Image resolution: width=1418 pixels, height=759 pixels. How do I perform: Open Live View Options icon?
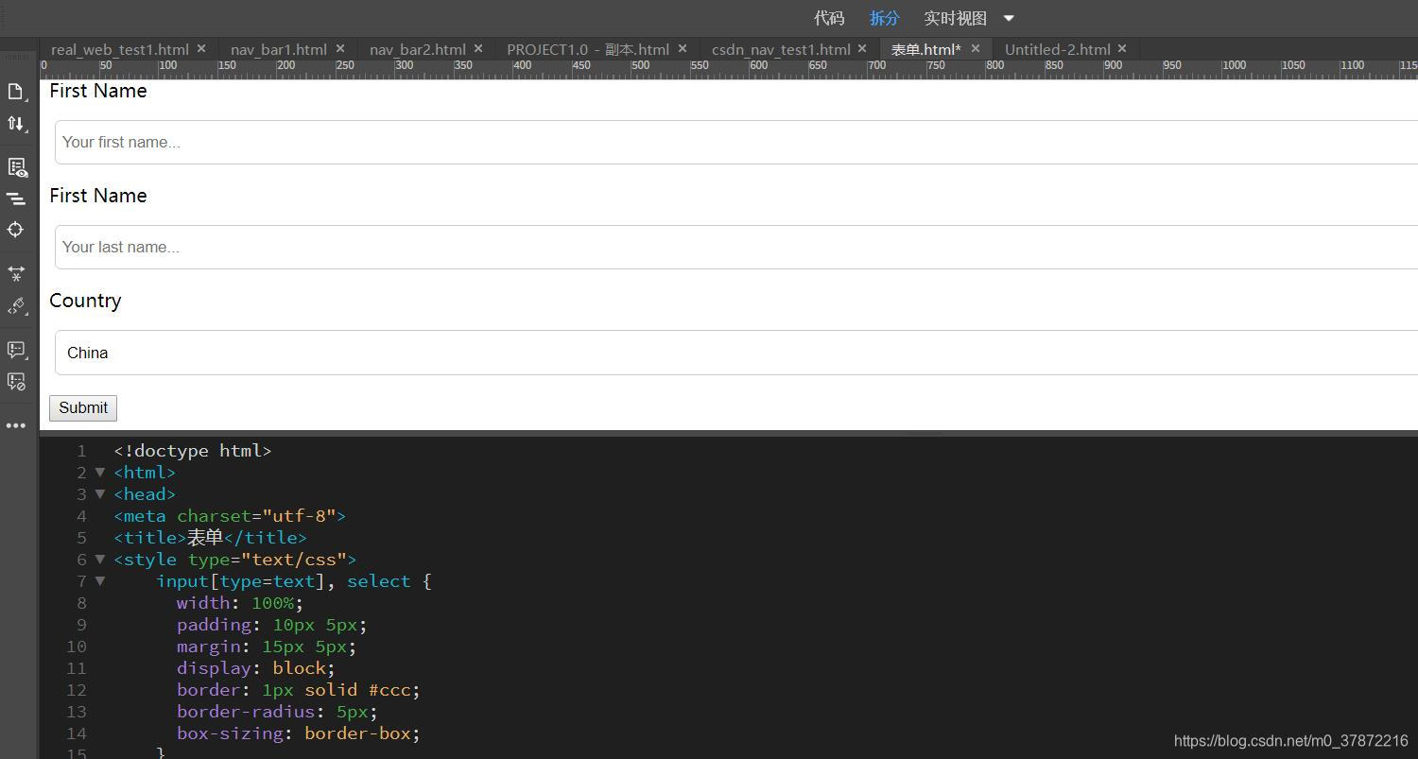(x=16, y=167)
